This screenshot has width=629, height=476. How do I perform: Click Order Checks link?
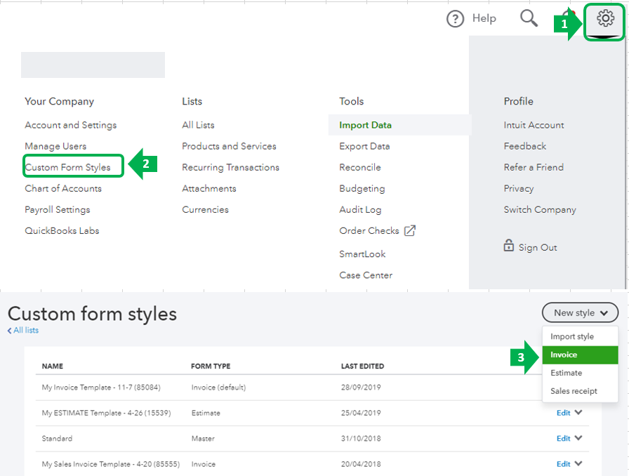369,231
